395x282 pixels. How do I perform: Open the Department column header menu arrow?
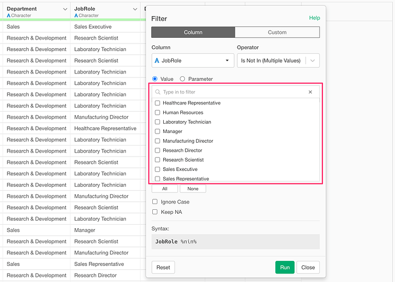point(64,9)
